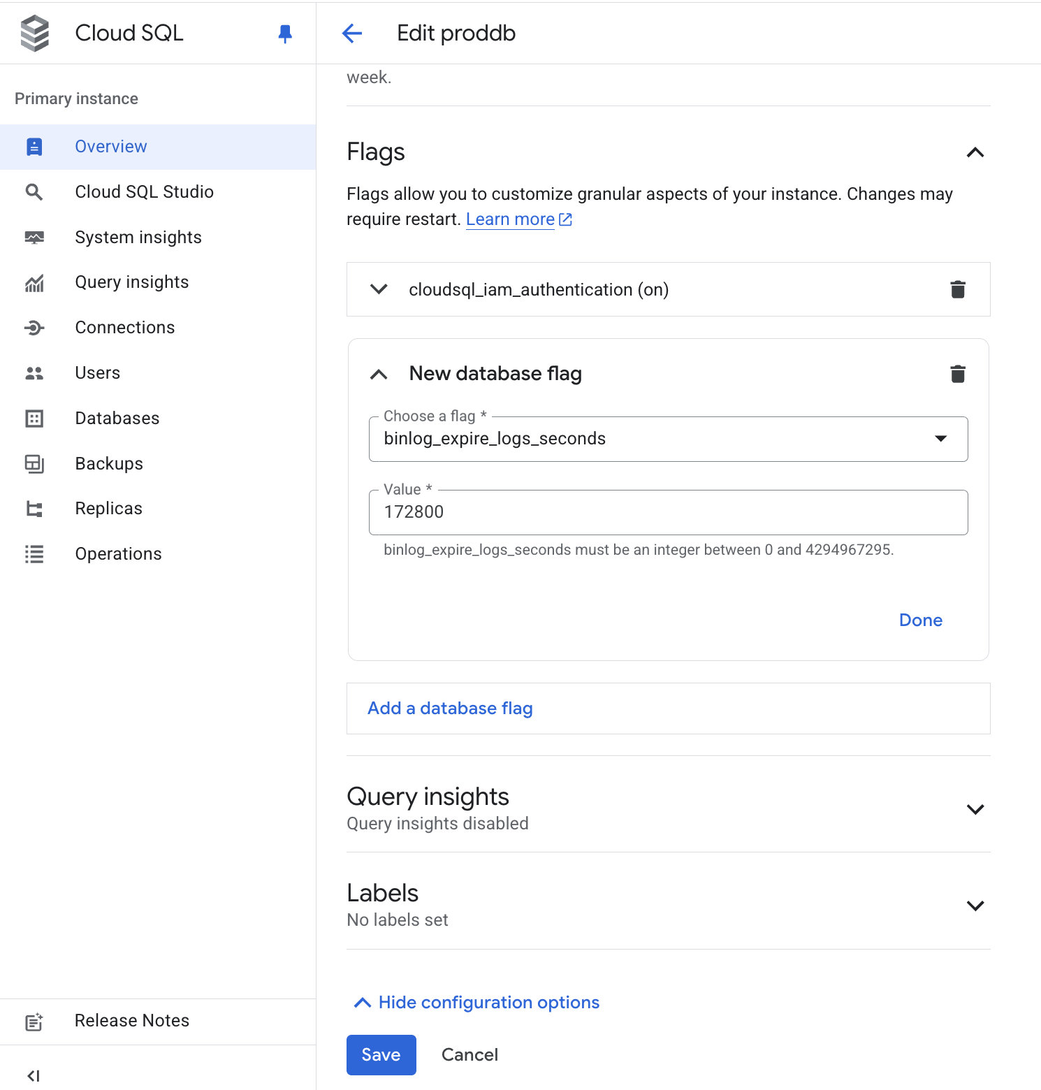Select the System insights icon
1041x1090 pixels.
click(34, 237)
